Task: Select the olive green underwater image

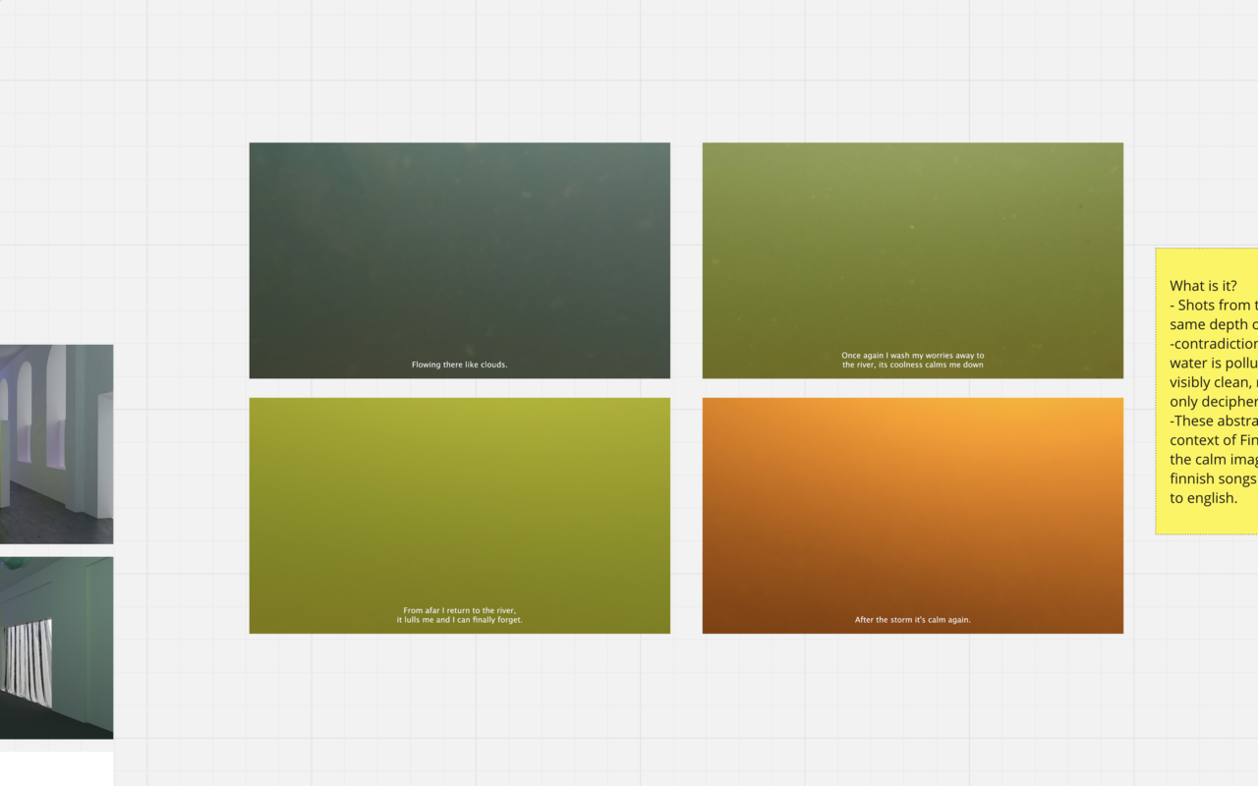Action: tap(912, 246)
